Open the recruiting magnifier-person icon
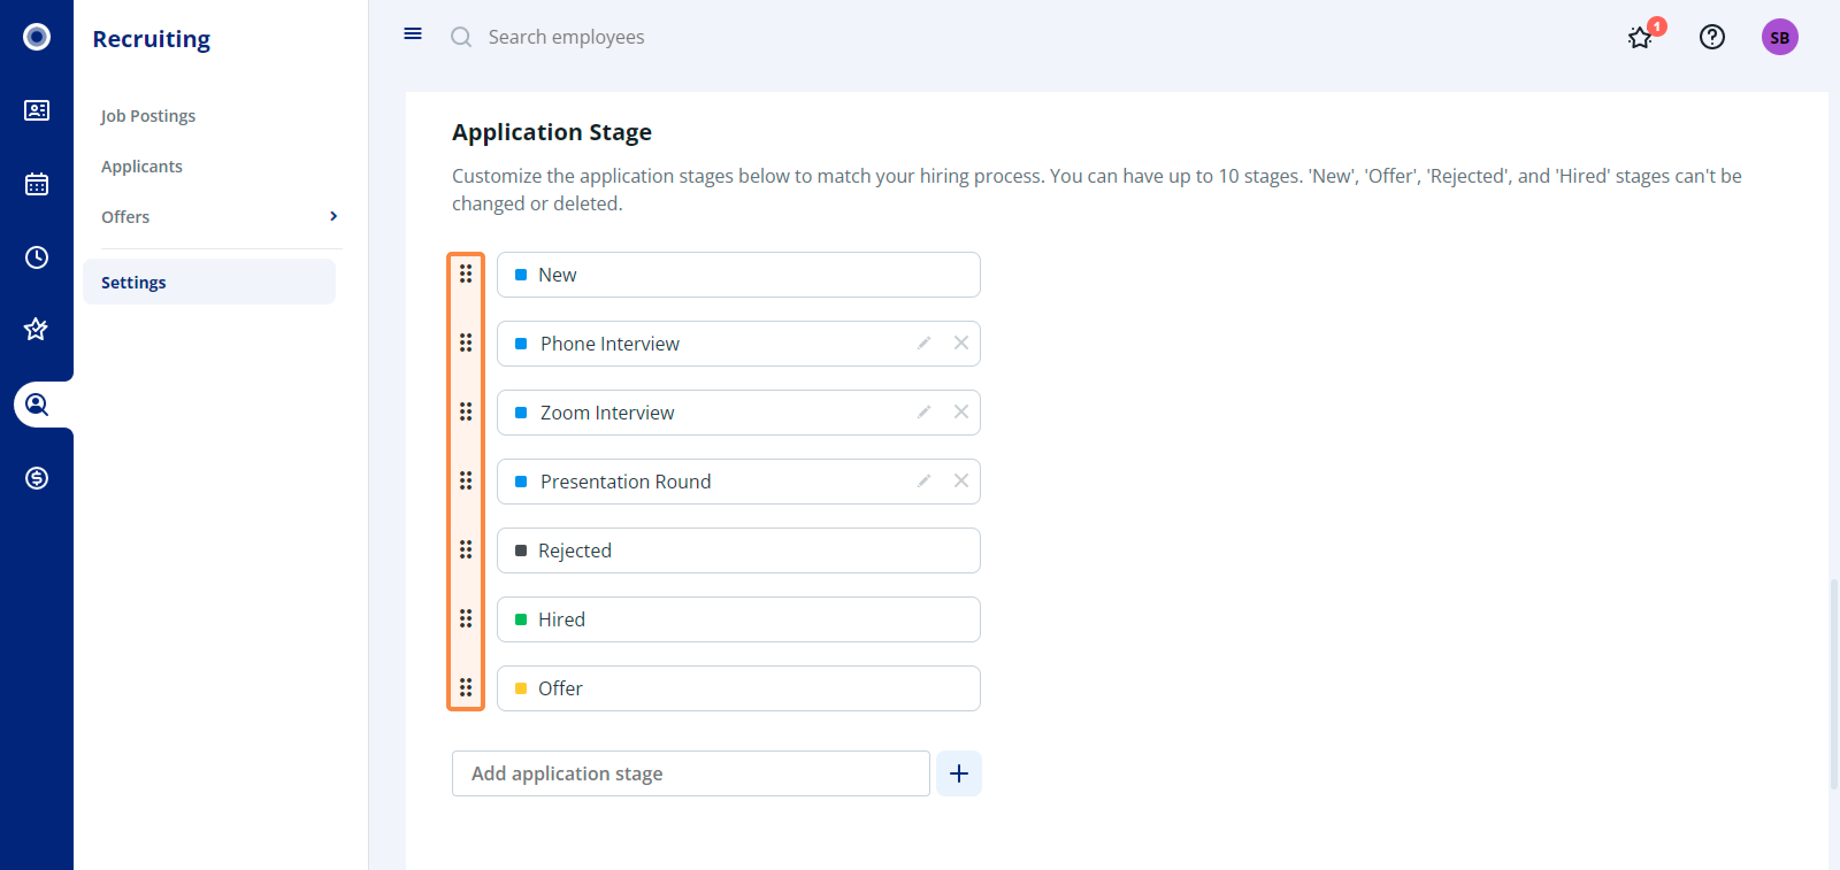Image resolution: width=1840 pixels, height=870 pixels. pos(36,405)
